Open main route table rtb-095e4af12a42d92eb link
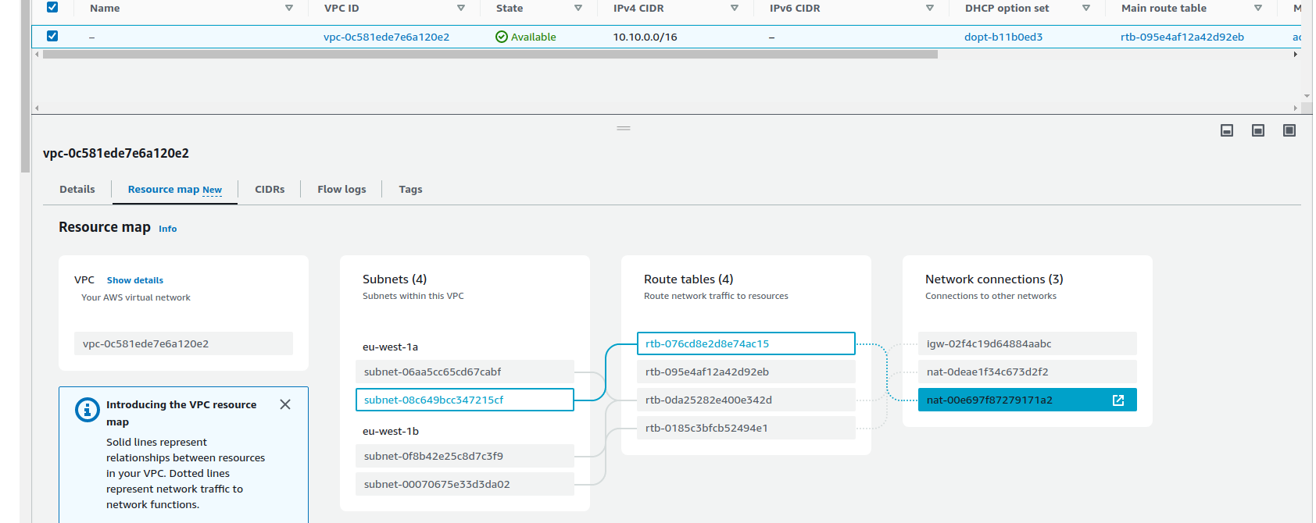 tap(1182, 37)
